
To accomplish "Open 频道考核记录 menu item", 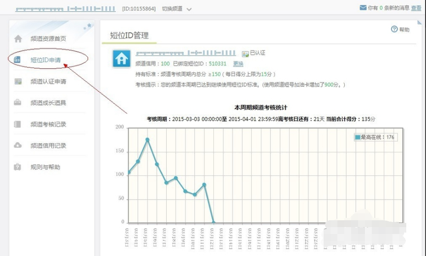I will pyautogui.click(x=48, y=124).
